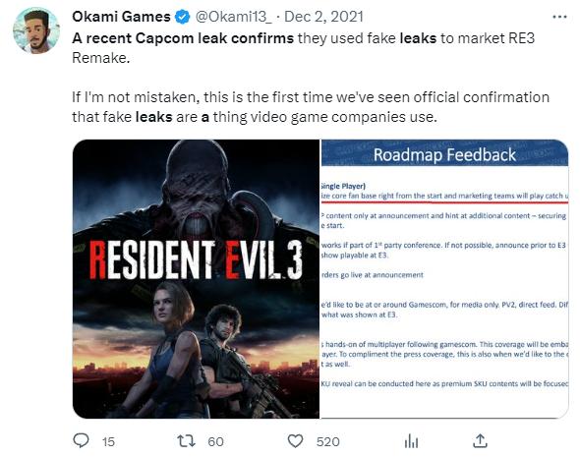This screenshot has height=457, width=580.
Task: Click the reply speech bubble icon
Action: pyautogui.click(x=81, y=440)
